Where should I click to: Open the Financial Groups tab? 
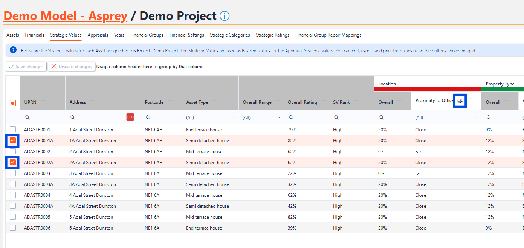coord(147,35)
